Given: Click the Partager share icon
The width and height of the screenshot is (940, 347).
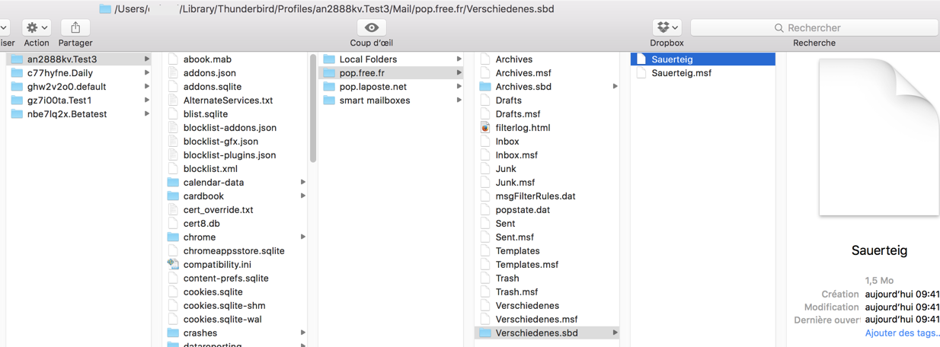Looking at the screenshot, I should pos(75,27).
